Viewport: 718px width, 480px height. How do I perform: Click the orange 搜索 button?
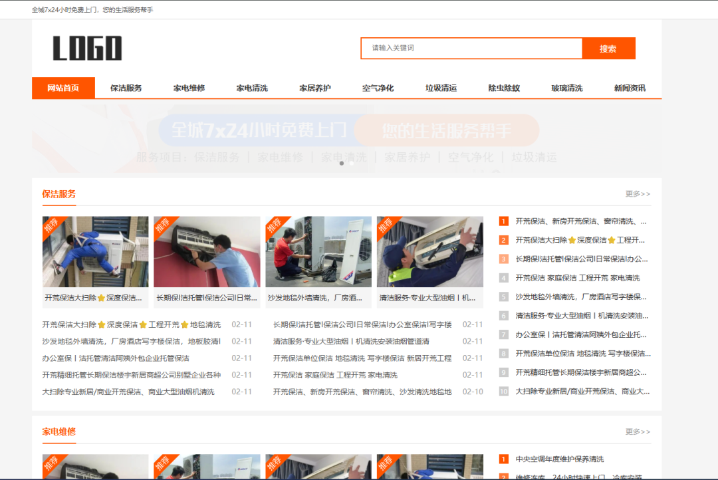[608, 48]
